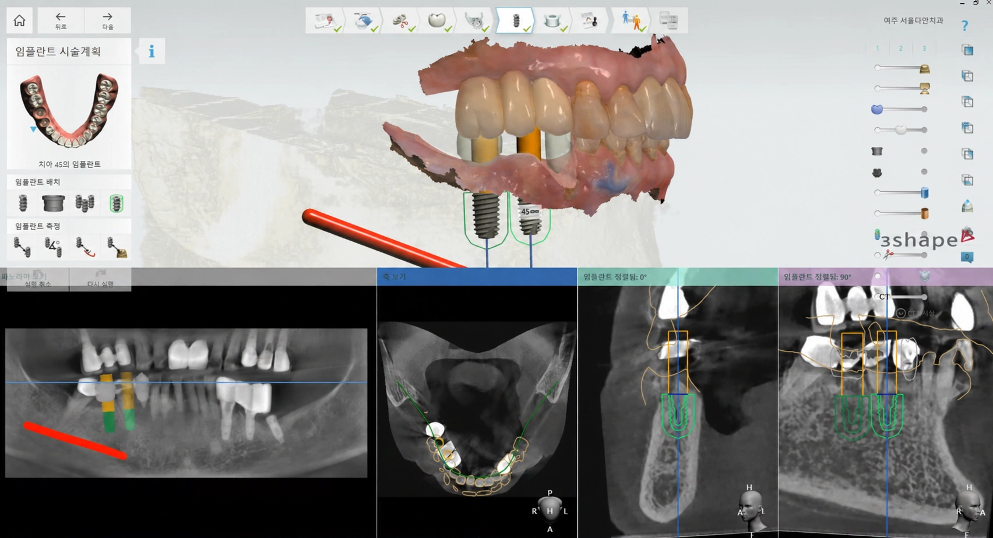This screenshot has height=538, width=993.
Task: Click 다시 실행 redo button
Action: click(x=100, y=279)
